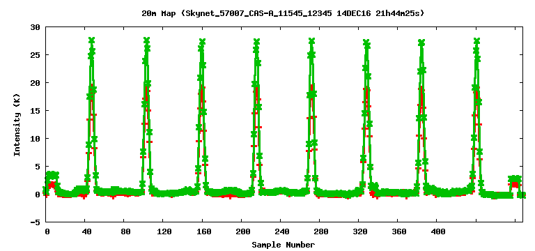
Task: Click the second peak top near sample 102
Action: point(147,40)
